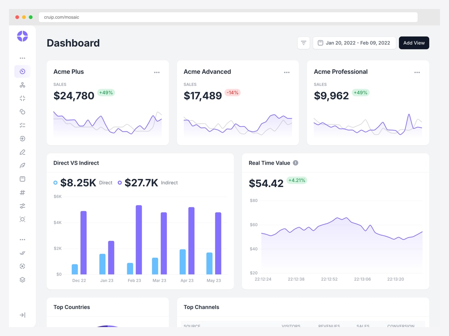Toggle the Direct legend item
449x336 pixels.
(83, 183)
